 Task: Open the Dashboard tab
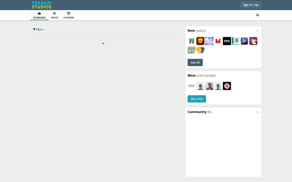tap(39, 15)
